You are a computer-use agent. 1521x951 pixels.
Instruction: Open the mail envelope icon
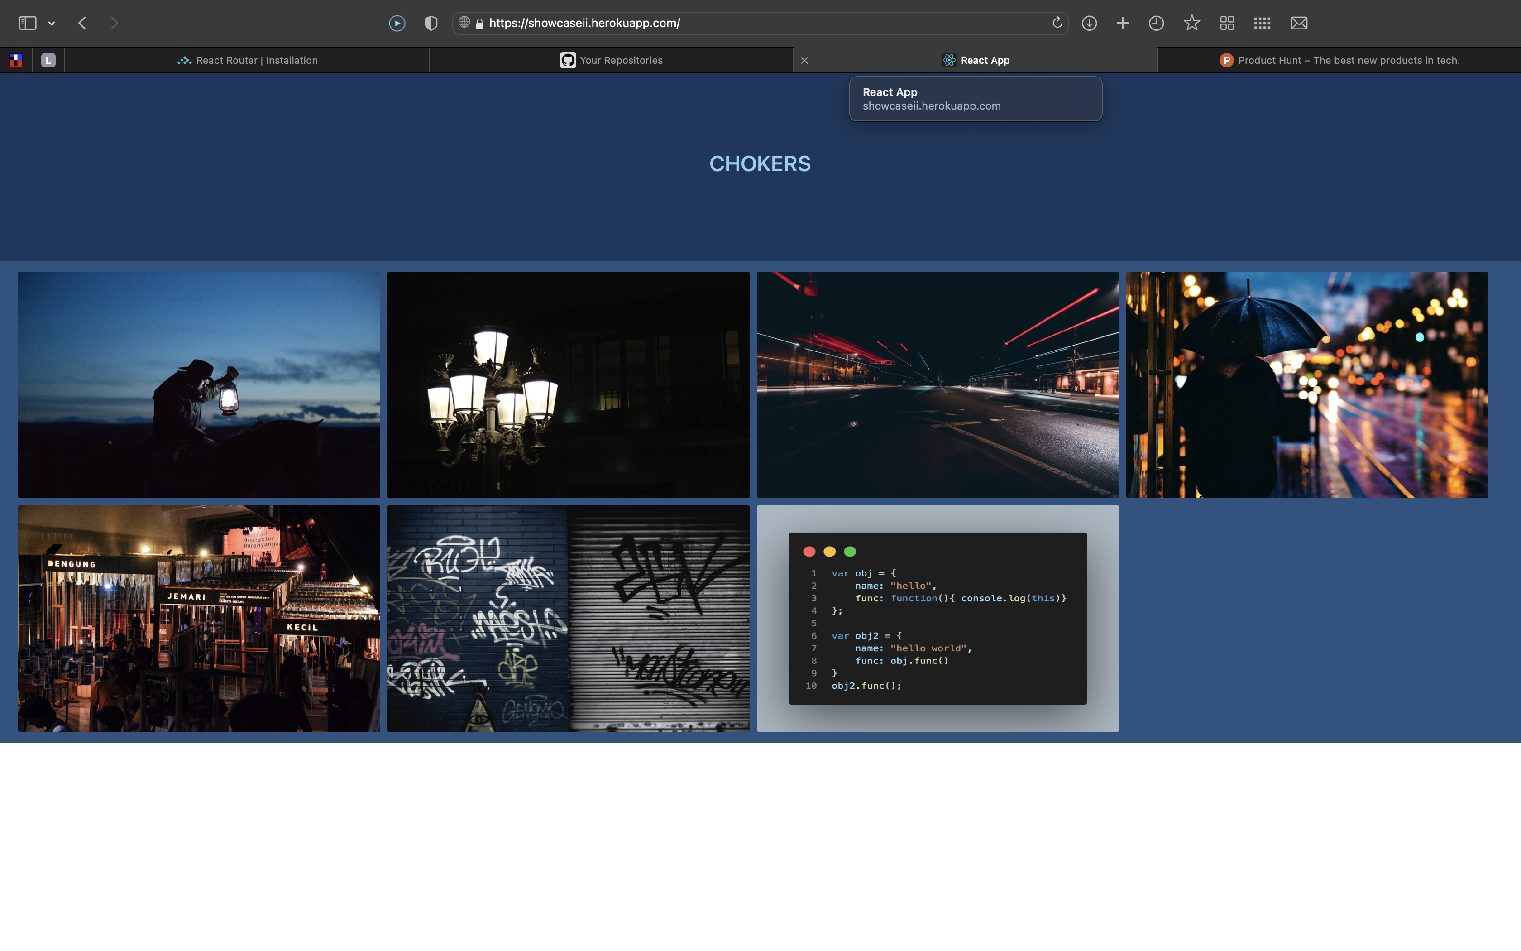(1299, 23)
